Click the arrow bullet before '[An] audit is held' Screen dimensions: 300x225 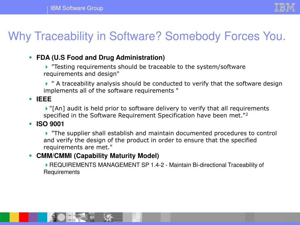coord(47,109)
